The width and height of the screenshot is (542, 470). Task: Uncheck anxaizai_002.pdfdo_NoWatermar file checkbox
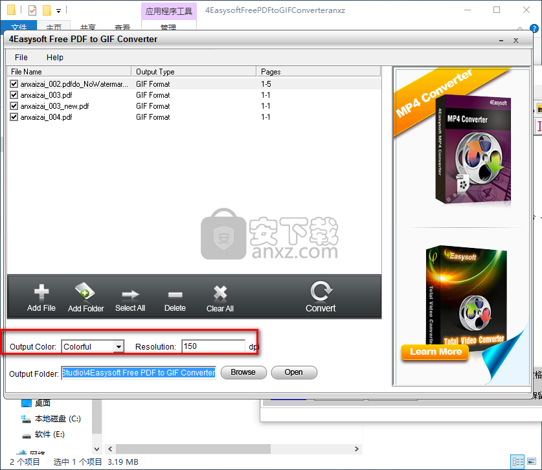tap(14, 84)
